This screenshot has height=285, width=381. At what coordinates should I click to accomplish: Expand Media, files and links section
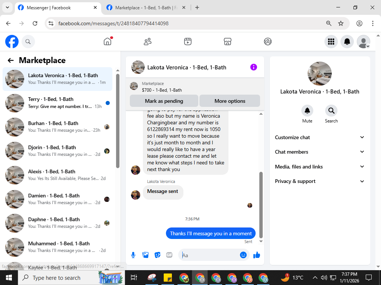[319, 167]
